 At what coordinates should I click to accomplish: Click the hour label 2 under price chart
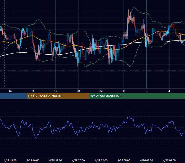[x=146, y=91]
